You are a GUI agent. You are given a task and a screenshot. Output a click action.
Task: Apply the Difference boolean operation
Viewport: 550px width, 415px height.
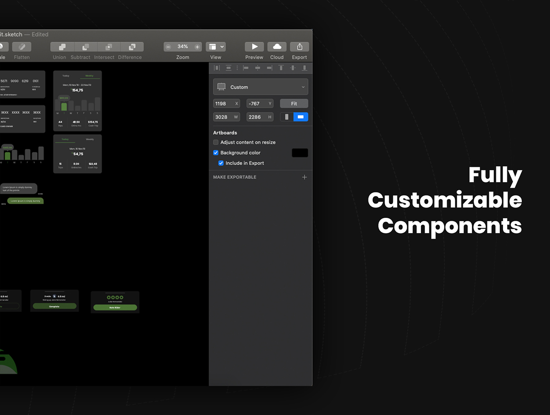[x=131, y=47]
